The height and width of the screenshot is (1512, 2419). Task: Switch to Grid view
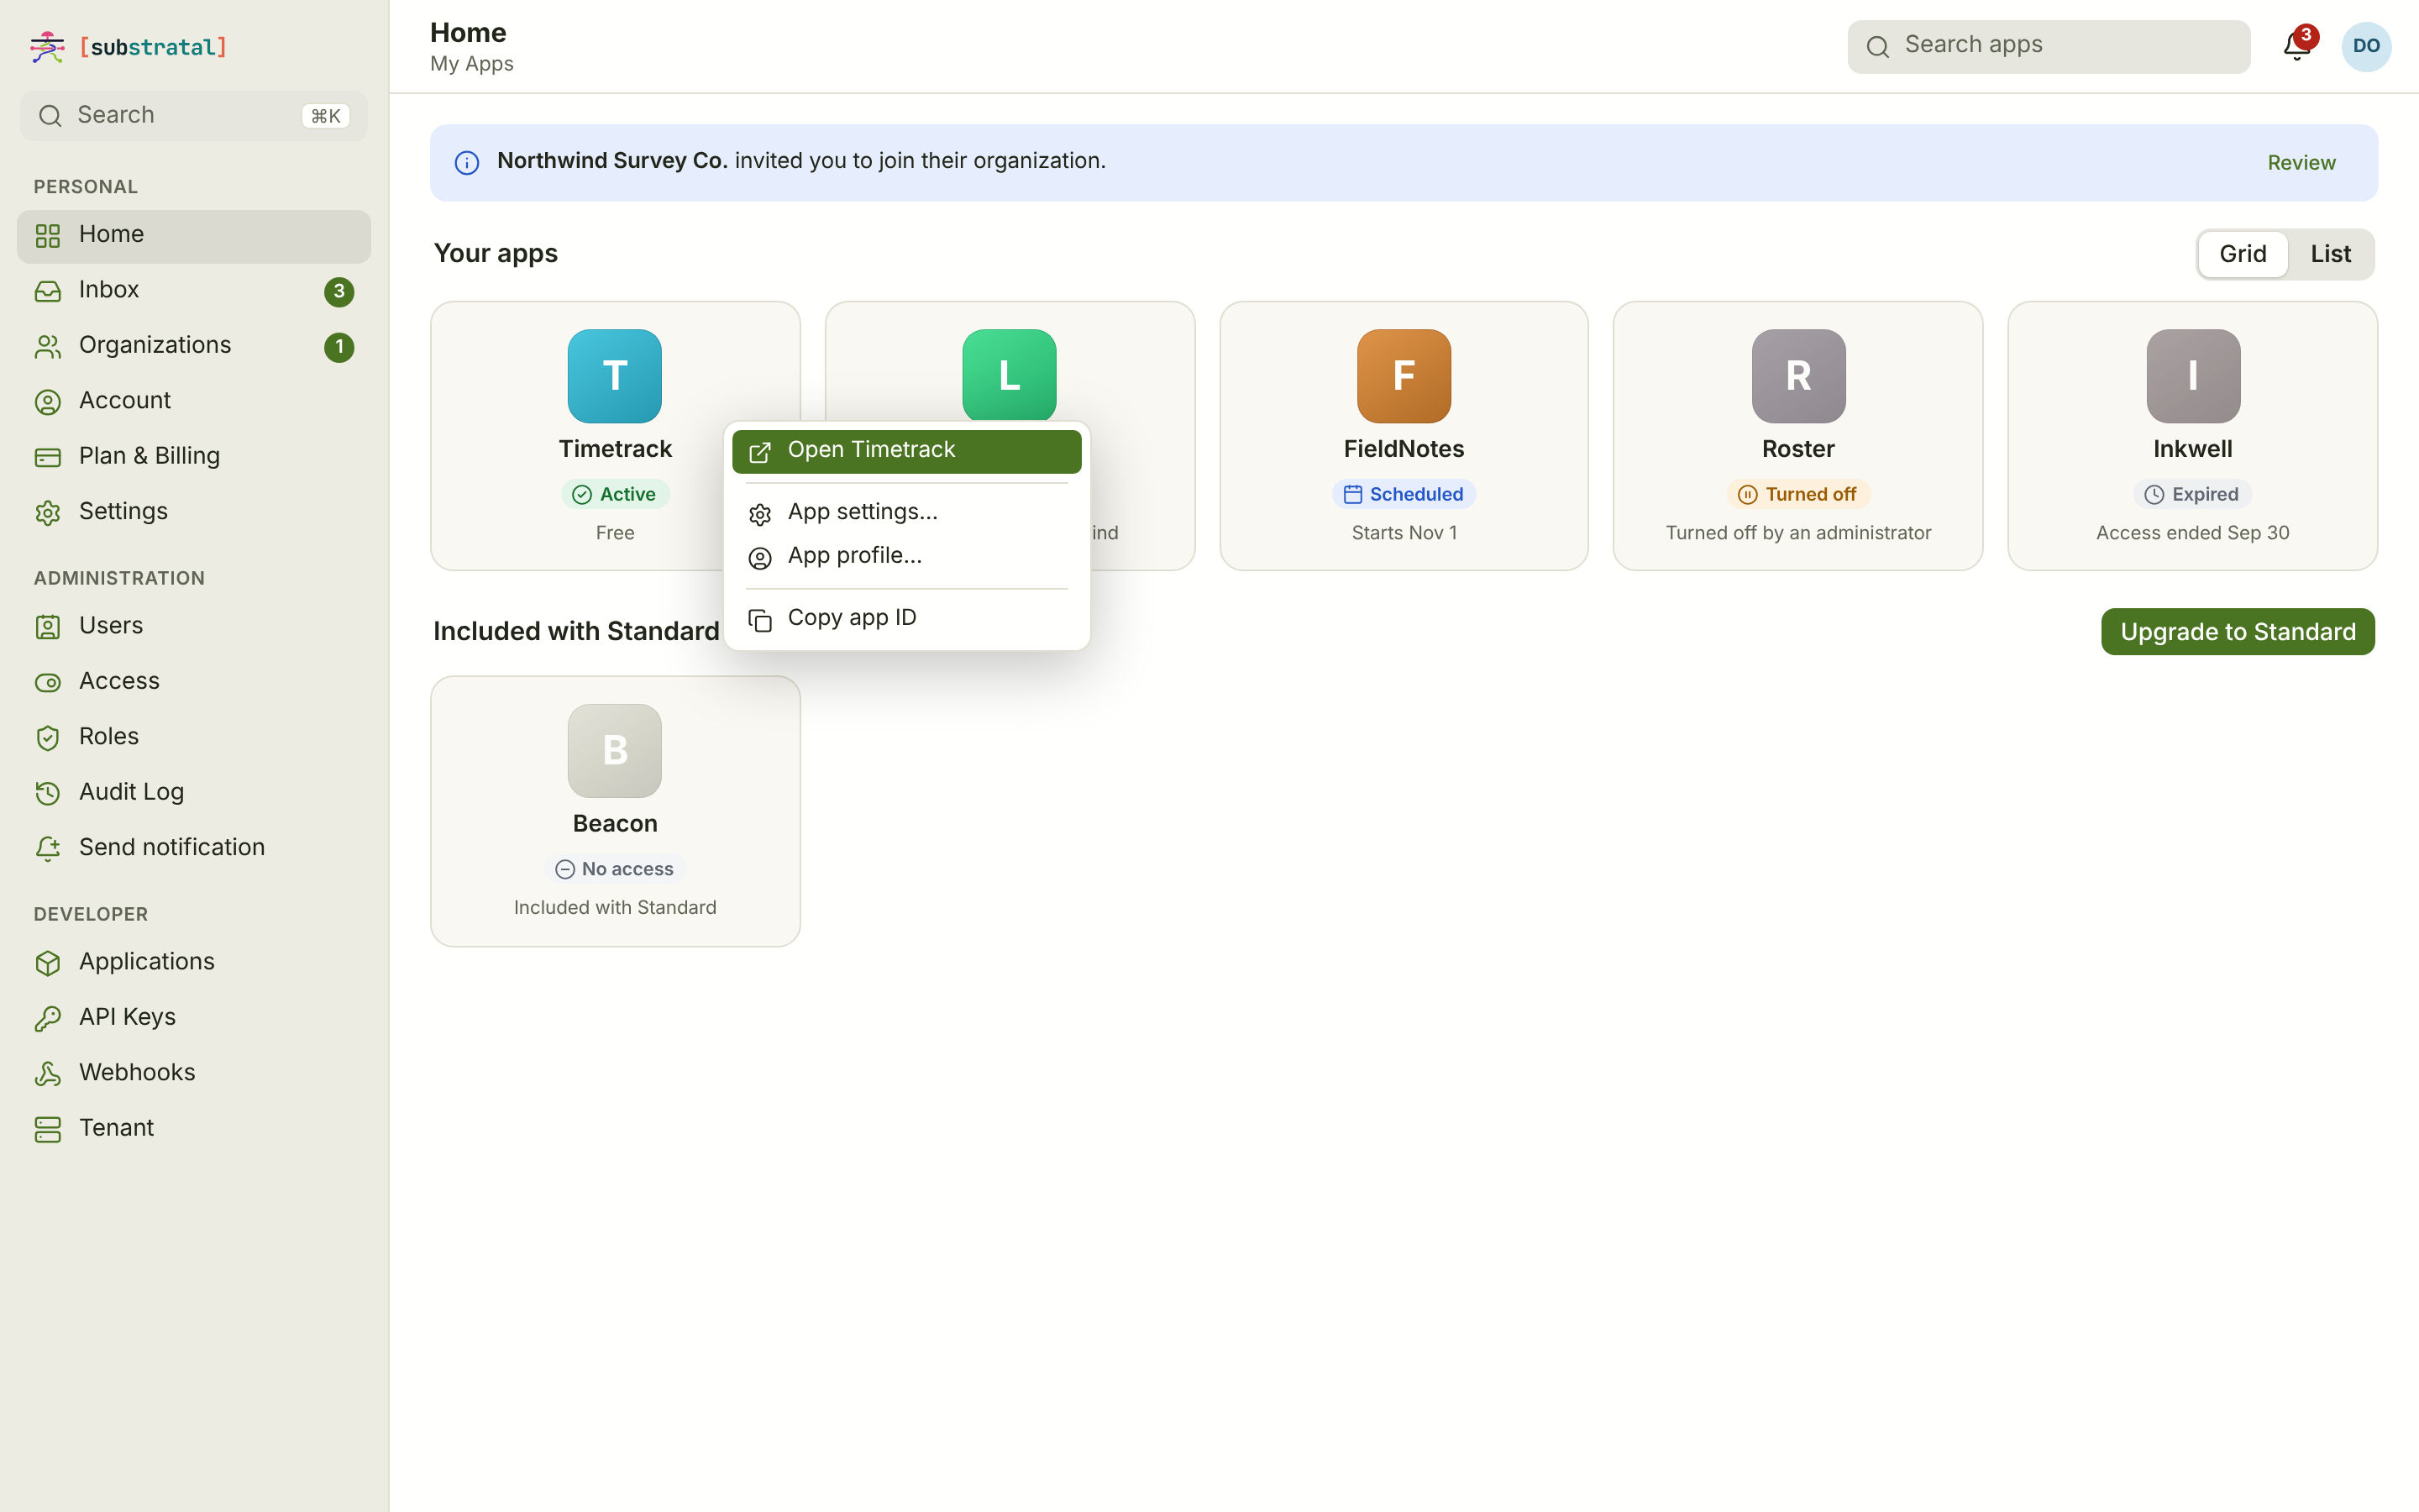coord(2242,254)
